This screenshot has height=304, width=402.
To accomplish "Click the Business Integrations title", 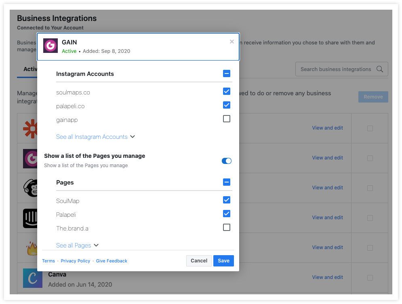I will tap(57, 19).
